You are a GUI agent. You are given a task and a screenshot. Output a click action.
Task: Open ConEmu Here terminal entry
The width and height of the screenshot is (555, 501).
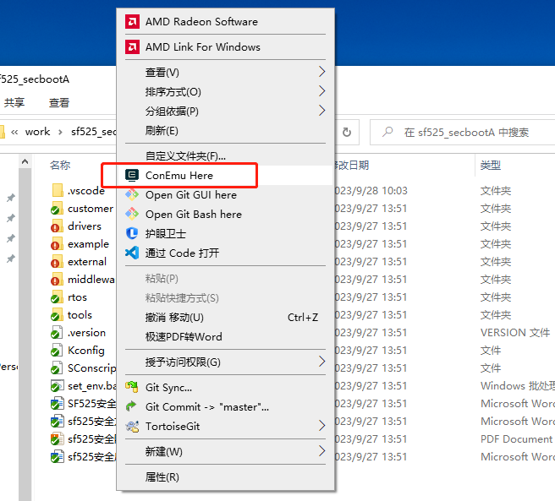coord(179,175)
